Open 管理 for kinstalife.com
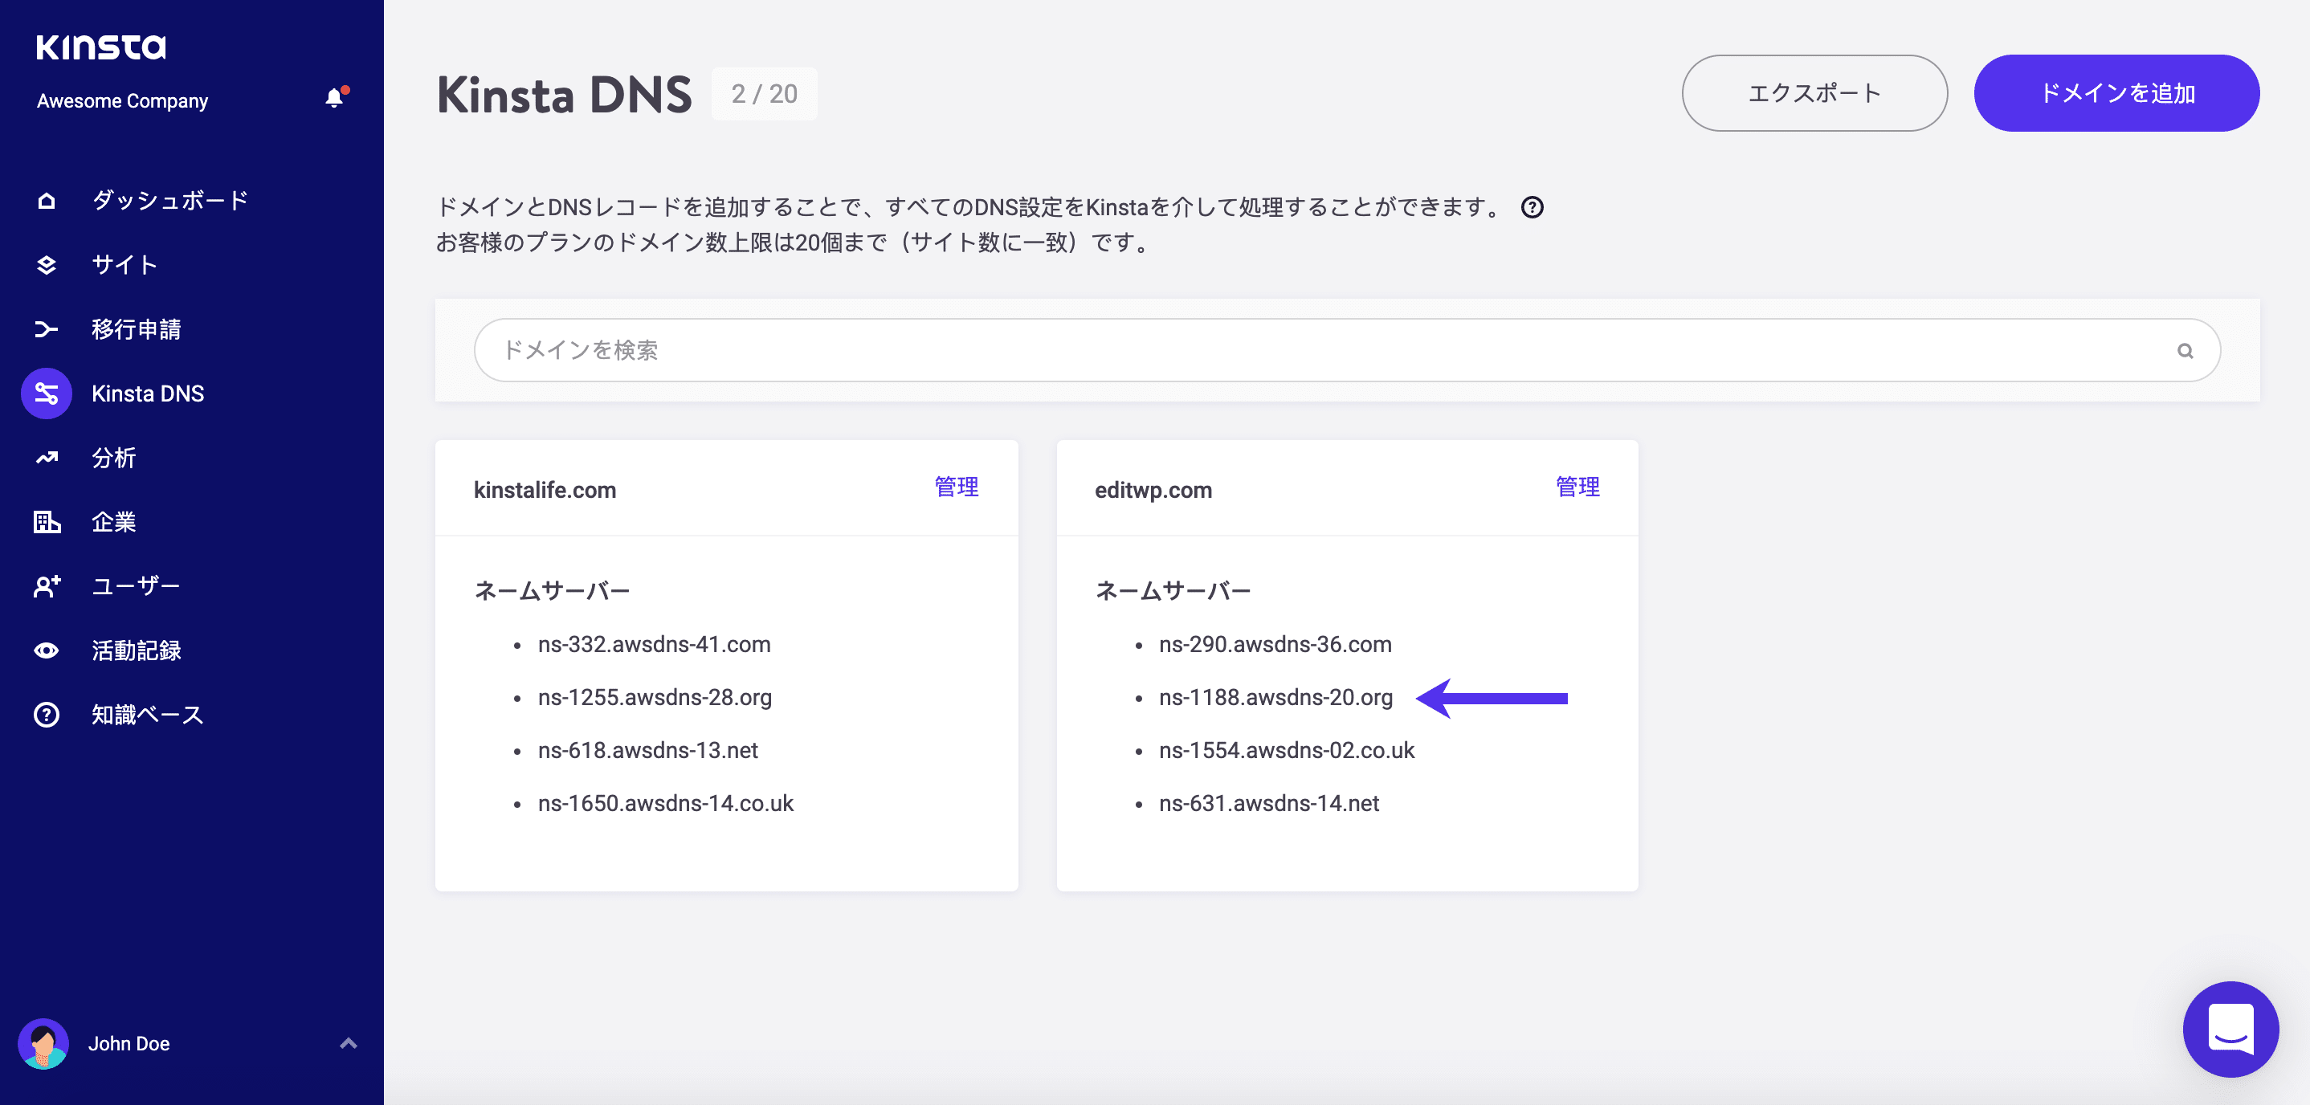Image resolution: width=2310 pixels, height=1105 pixels. pyautogui.click(x=957, y=487)
